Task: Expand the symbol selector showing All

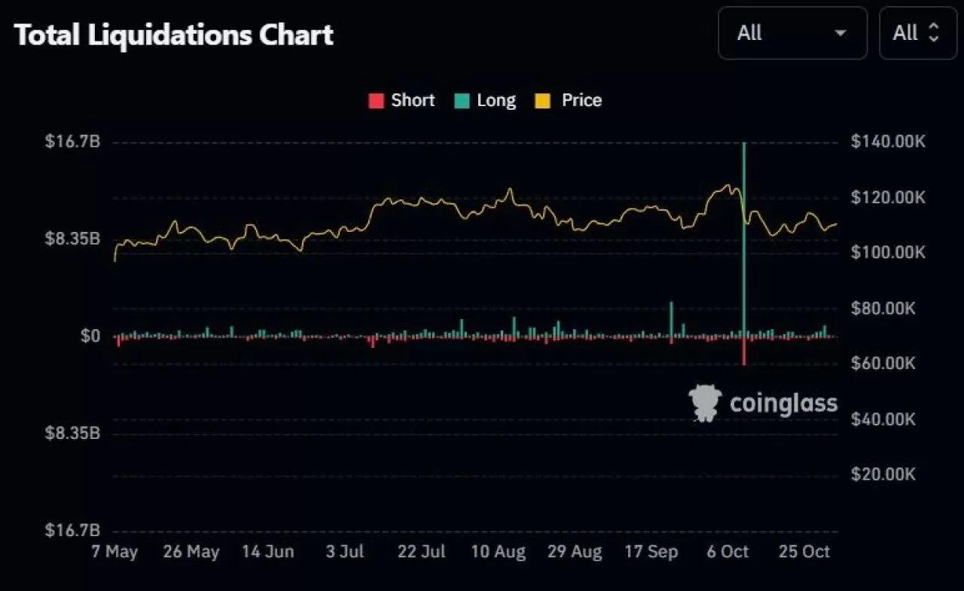Action: pos(792,33)
